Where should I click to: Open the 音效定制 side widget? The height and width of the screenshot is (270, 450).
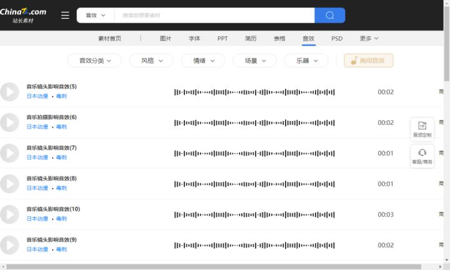coord(422,129)
